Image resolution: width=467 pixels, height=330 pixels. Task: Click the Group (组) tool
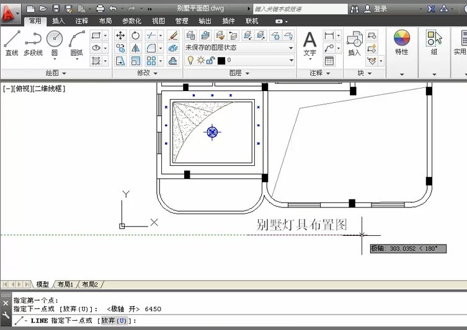tap(434, 42)
